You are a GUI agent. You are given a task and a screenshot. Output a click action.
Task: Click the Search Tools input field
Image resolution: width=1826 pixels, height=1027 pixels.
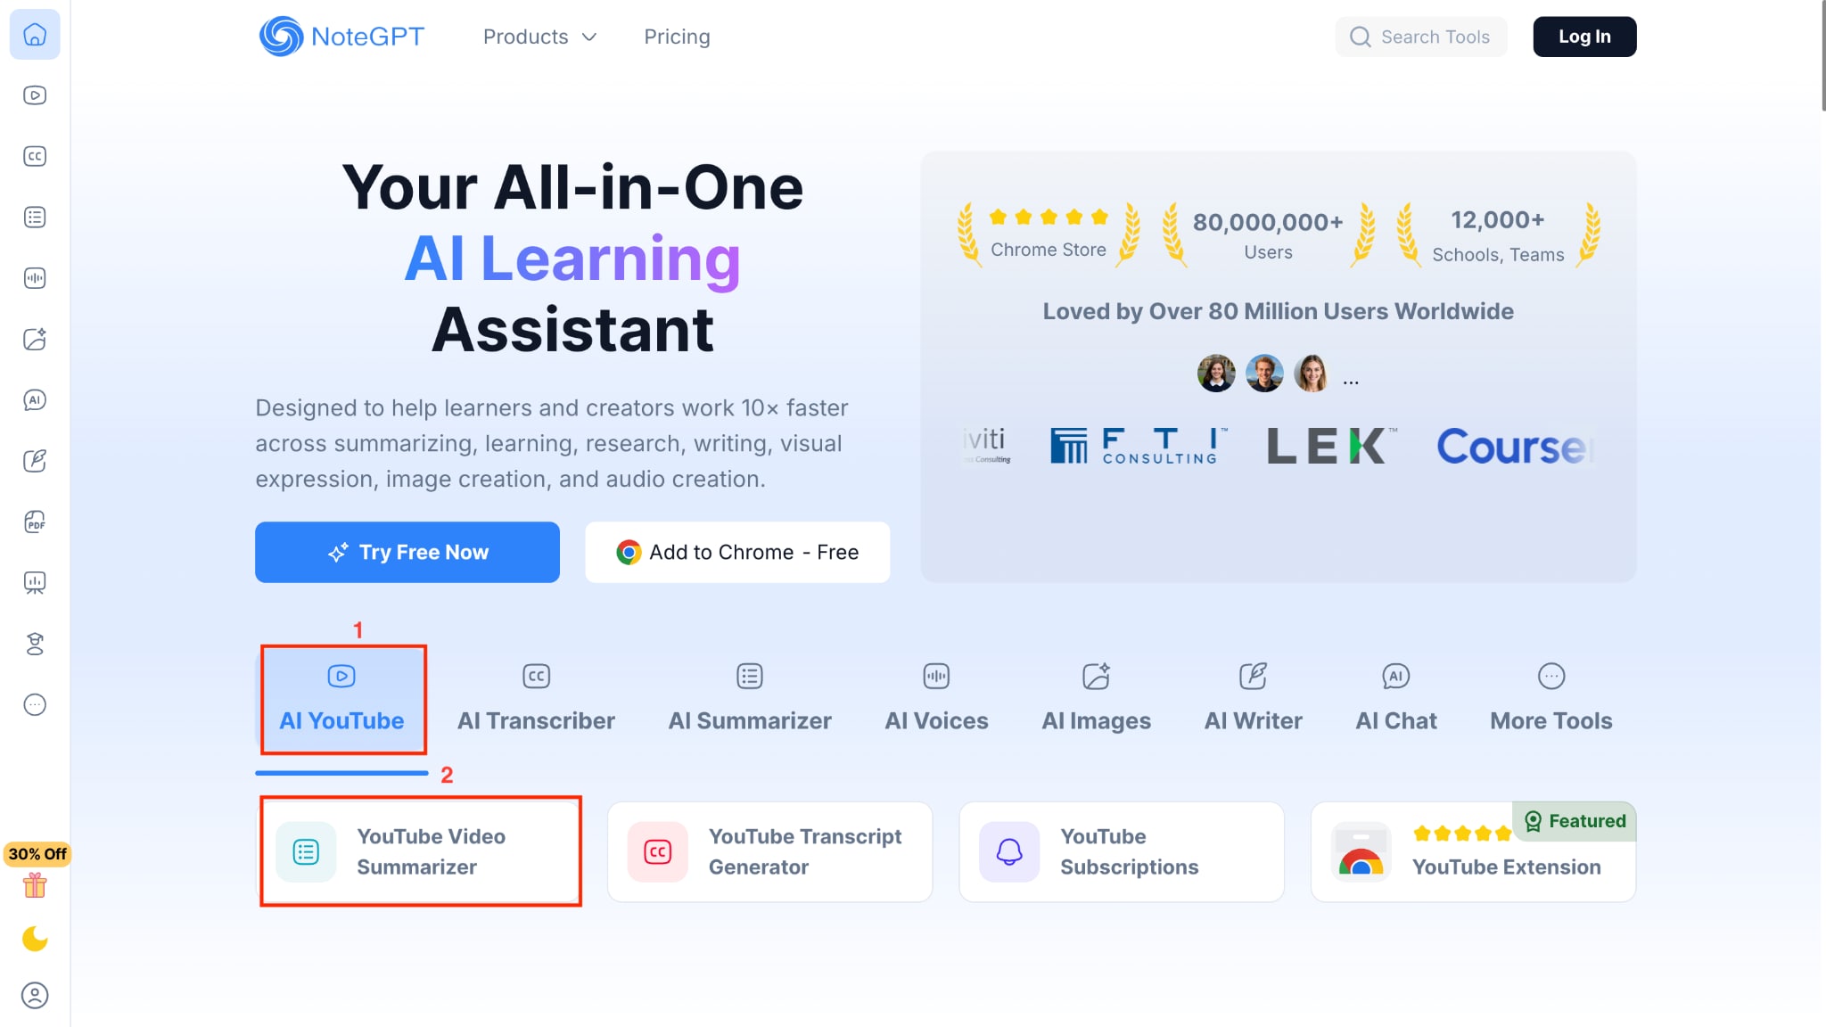point(1434,37)
